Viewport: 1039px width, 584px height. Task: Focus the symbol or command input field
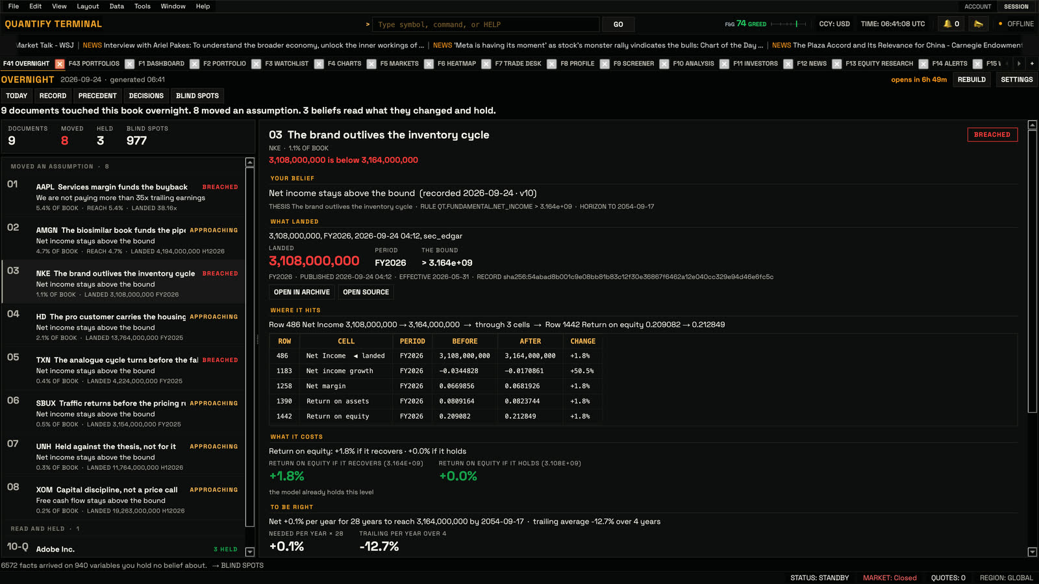click(486, 25)
